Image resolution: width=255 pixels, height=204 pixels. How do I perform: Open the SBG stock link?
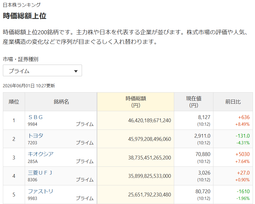tap(35, 117)
